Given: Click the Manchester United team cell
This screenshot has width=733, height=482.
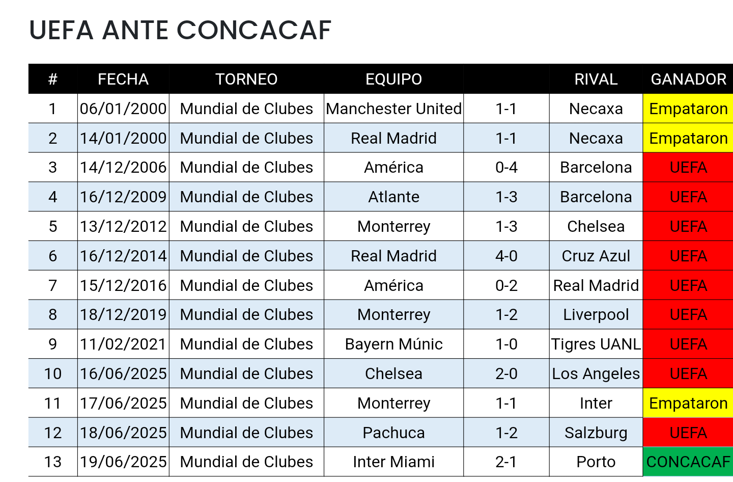Looking at the screenshot, I should 393,109.
